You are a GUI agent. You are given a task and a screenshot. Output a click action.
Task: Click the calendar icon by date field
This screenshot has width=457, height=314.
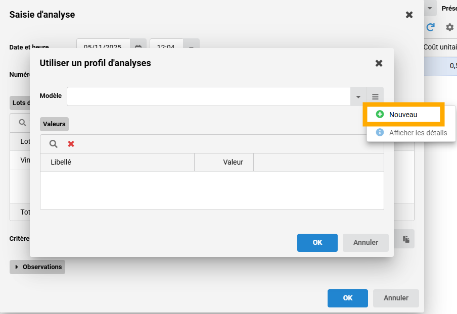click(x=138, y=47)
